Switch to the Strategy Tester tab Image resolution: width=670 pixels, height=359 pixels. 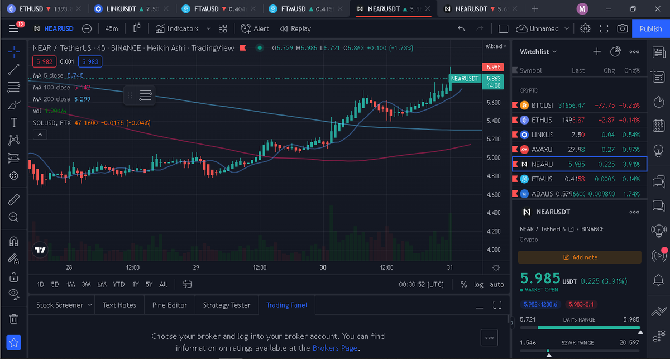[226, 305]
